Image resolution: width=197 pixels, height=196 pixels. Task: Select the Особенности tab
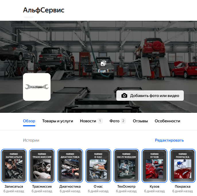(x=167, y=121)
